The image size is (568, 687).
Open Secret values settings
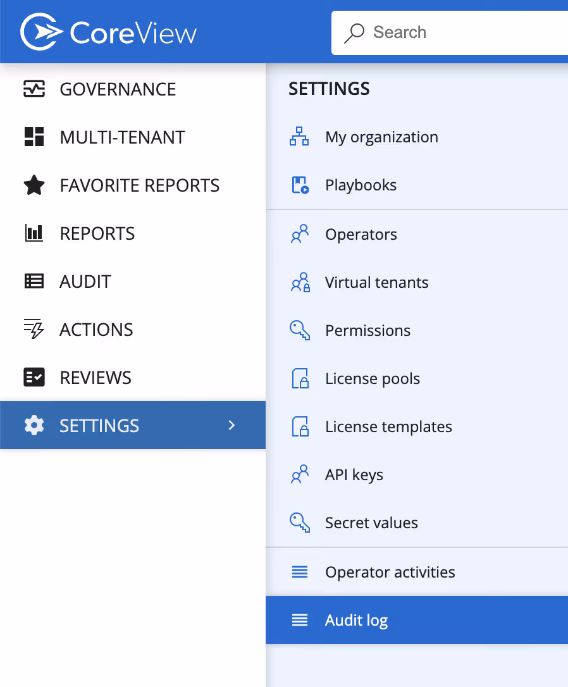(371, 523)
